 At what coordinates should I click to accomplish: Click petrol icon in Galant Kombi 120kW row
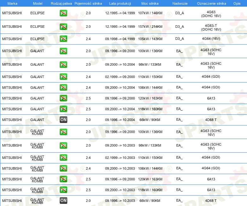point(63,179)
